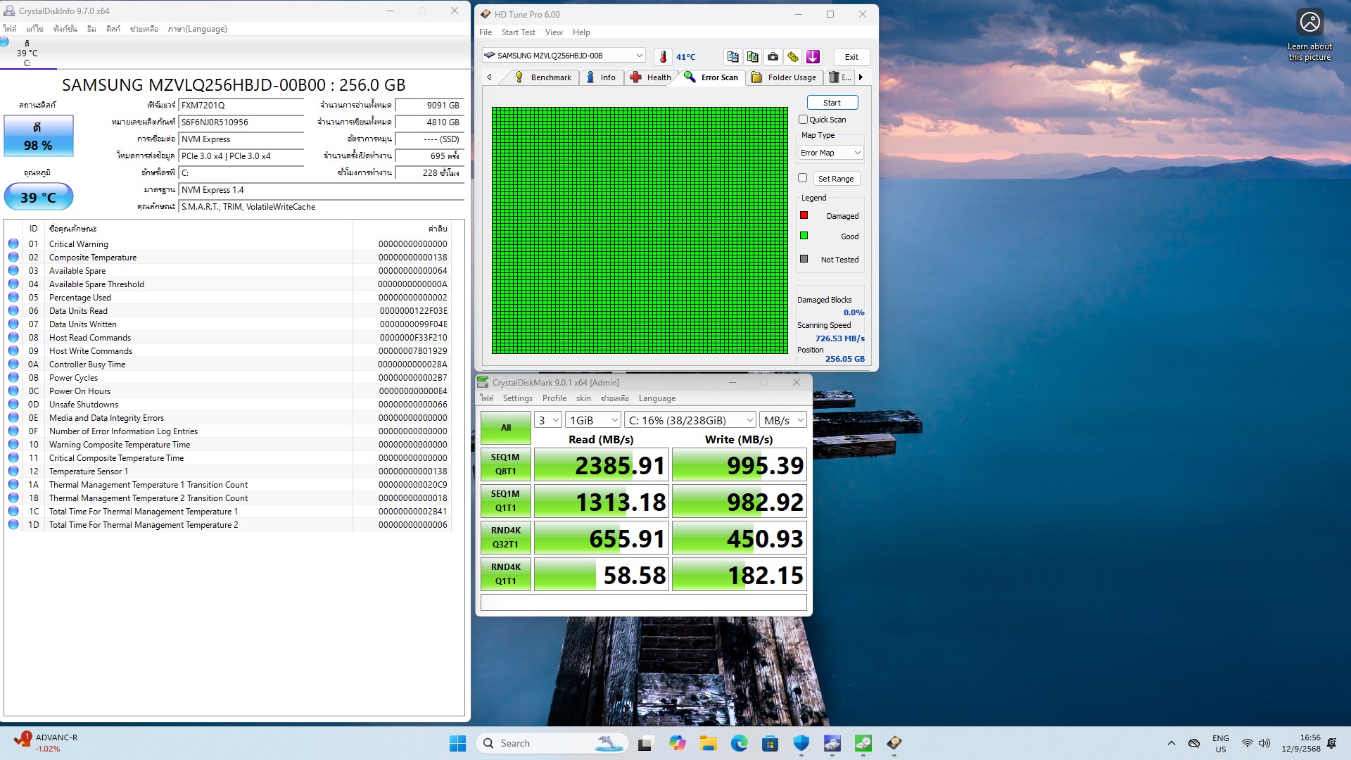Copy screenshot to clipboard icon in HD Tune
The height and width of the screenshot is (760, 1351).
click(753, 57)
